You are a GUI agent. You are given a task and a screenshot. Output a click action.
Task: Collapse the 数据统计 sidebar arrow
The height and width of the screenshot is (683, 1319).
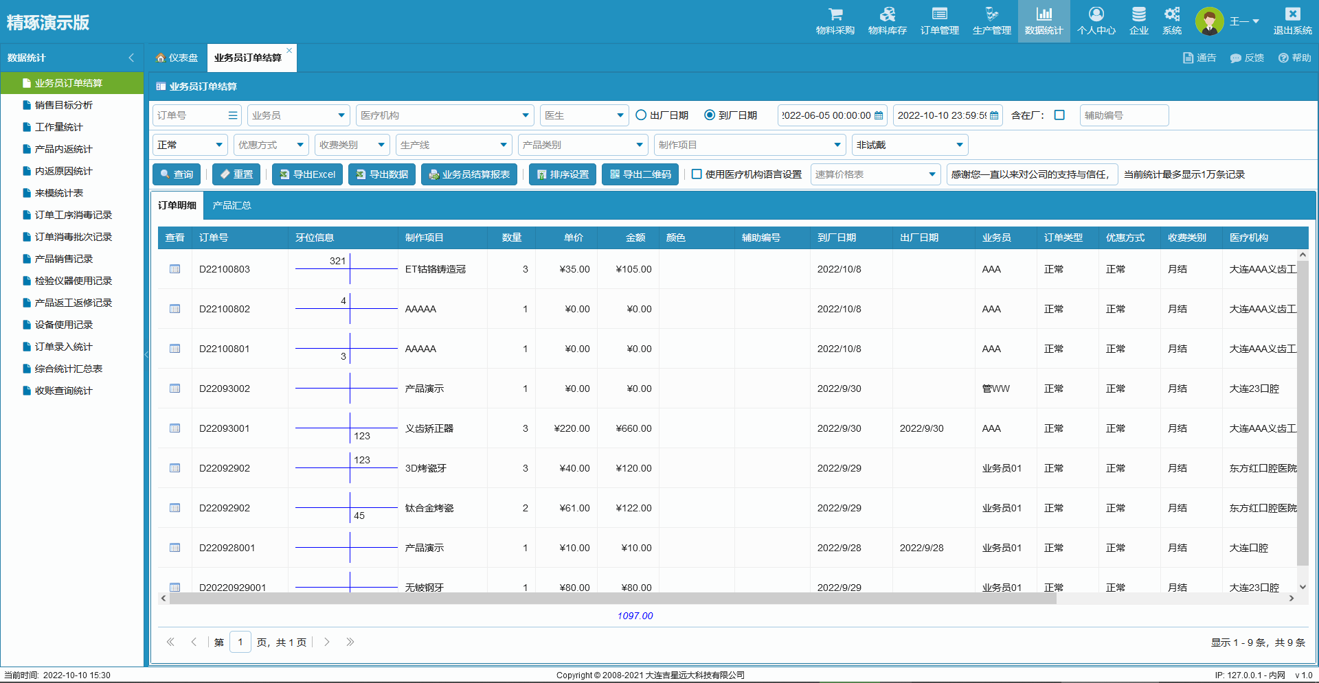131,58
